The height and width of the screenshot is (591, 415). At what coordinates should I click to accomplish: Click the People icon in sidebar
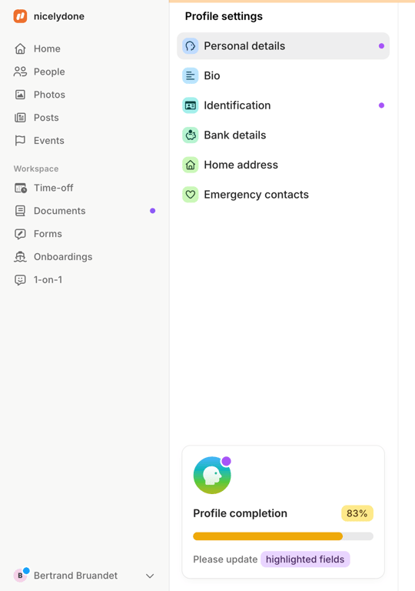pyautogui.click(x=20, y=72)
